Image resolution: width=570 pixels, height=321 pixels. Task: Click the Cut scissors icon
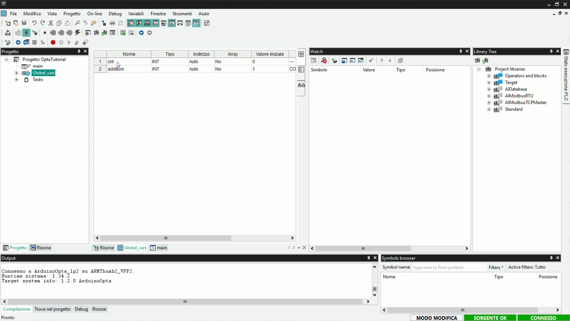point(51,23)
